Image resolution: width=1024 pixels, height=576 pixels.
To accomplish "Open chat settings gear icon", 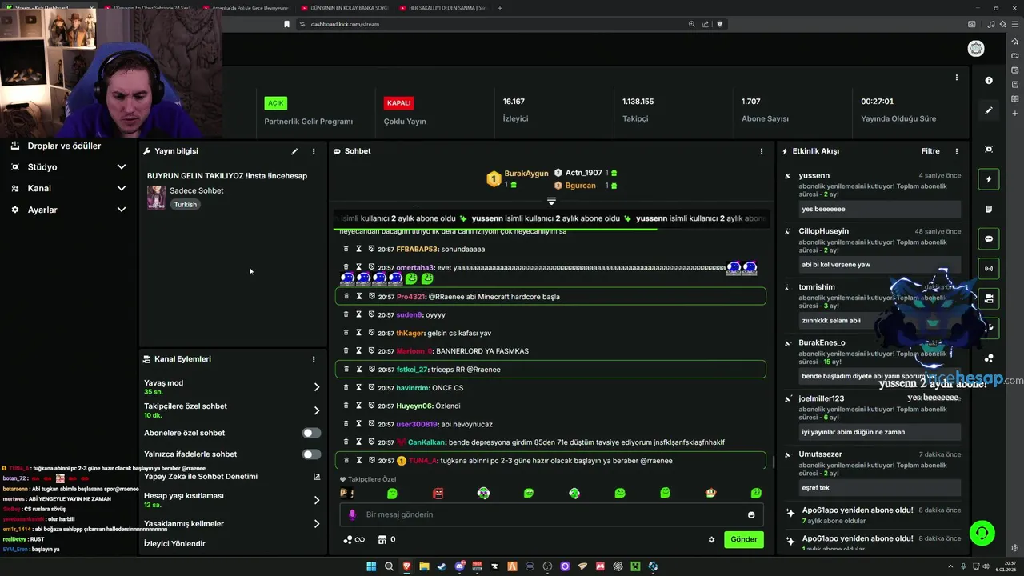I will (711, 539).
